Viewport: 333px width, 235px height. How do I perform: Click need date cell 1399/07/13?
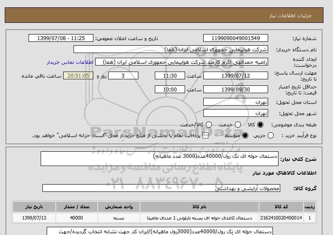click(34, 218)
